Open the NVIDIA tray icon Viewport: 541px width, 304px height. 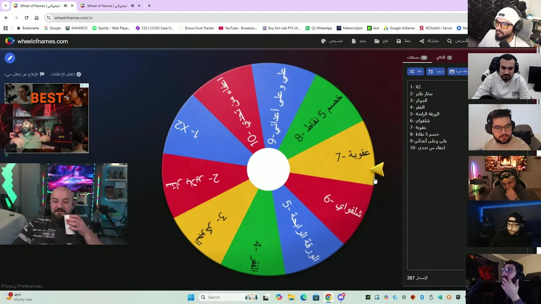click(x=368, y=297)
